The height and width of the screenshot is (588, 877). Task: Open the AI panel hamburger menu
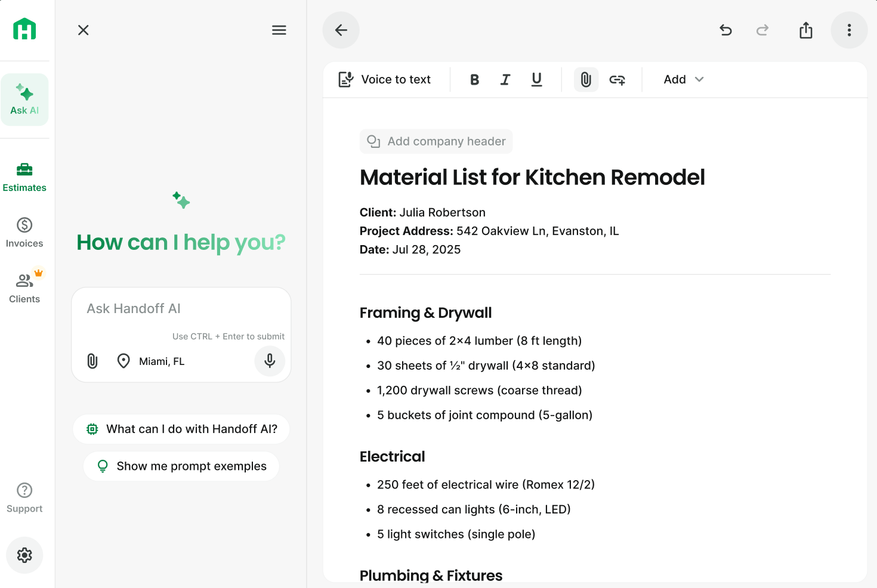click(279, 30)
